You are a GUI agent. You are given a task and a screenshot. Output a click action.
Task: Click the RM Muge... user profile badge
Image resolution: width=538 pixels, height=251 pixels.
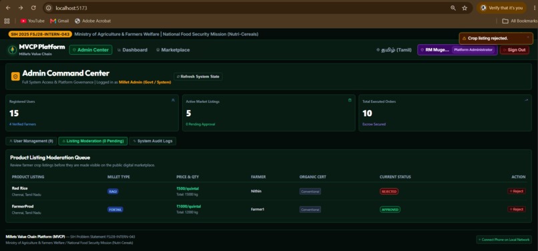click(x=457, y=50)
